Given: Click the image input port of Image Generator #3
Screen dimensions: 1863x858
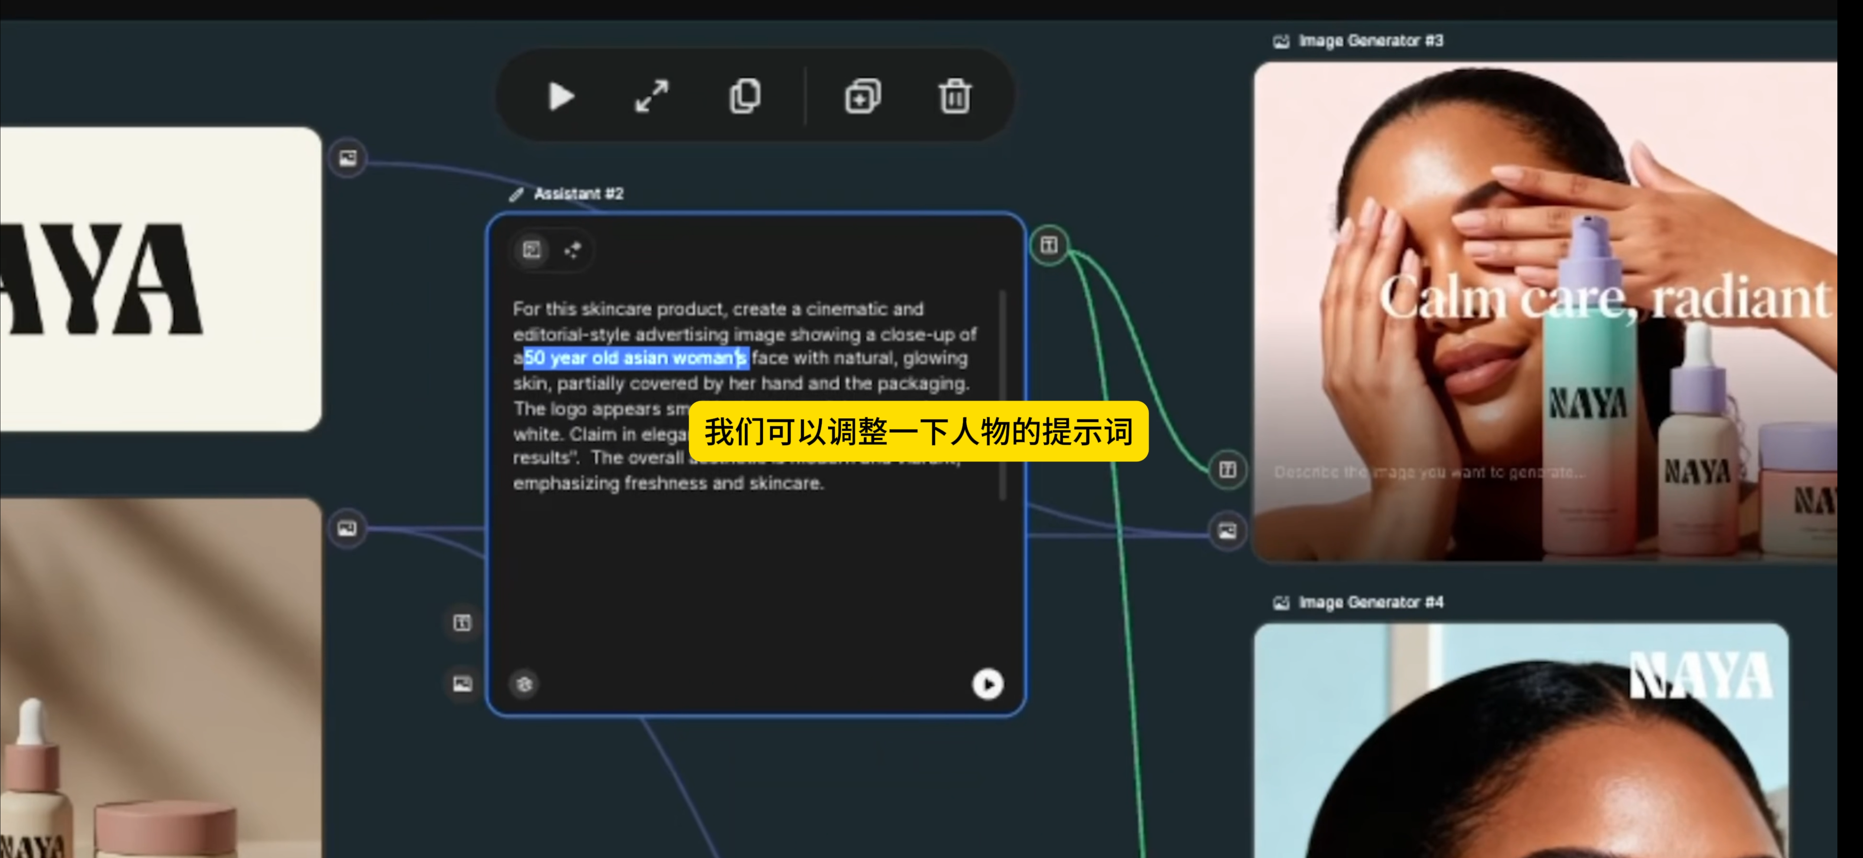Looking at the screenshot, I should [x=1227, y=531].
